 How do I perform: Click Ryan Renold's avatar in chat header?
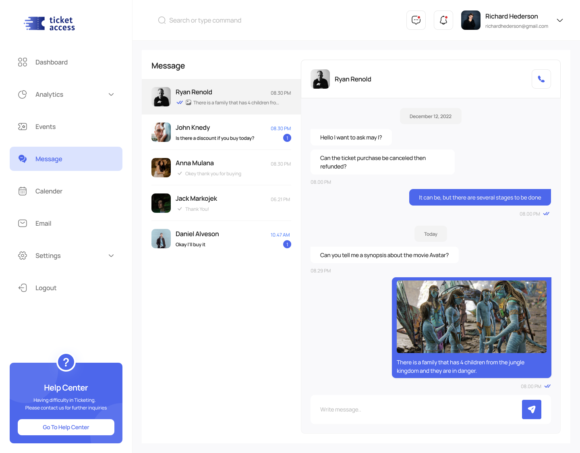click(320, 79)
